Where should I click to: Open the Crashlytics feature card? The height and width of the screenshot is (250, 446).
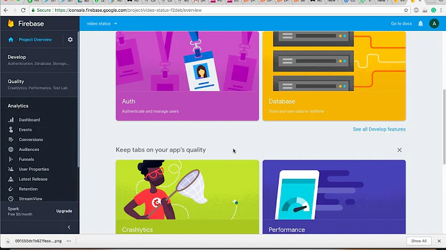coord(187,197)
